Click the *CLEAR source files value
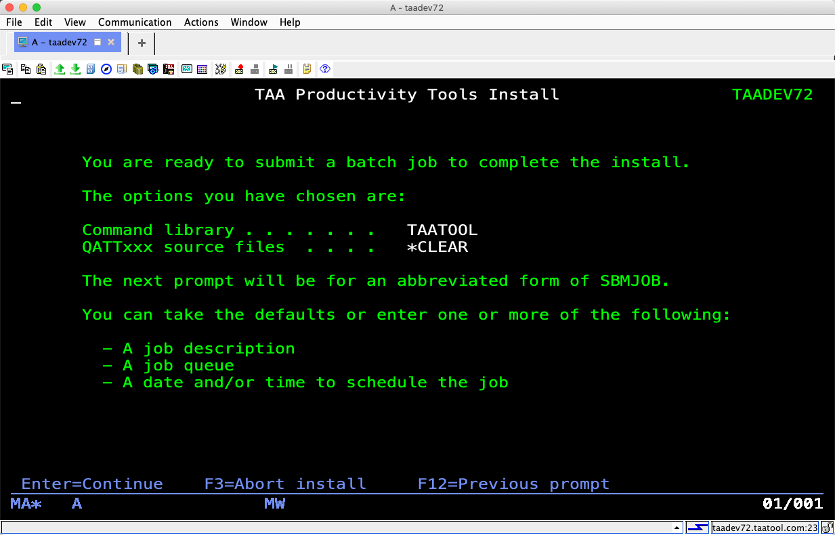835x535 pixels. pyautogui.click(x=437, y=247)
